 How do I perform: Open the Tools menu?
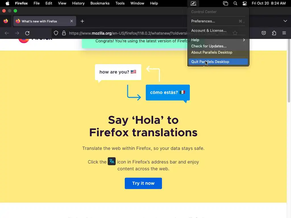(120, 3)
